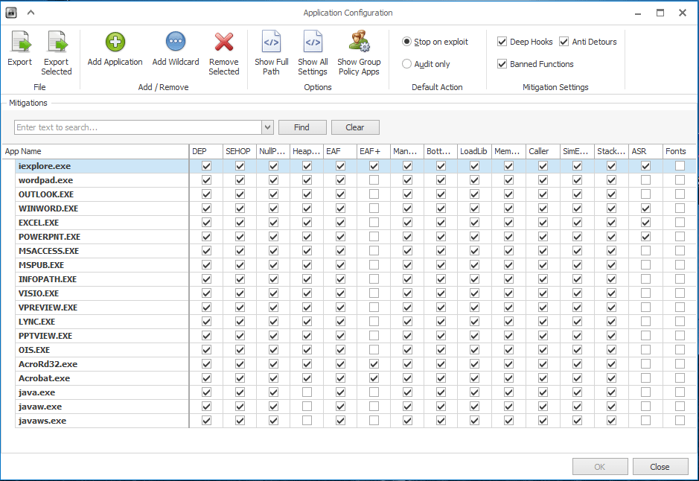Click the Add Wildcard icon

tap(176, 42)
